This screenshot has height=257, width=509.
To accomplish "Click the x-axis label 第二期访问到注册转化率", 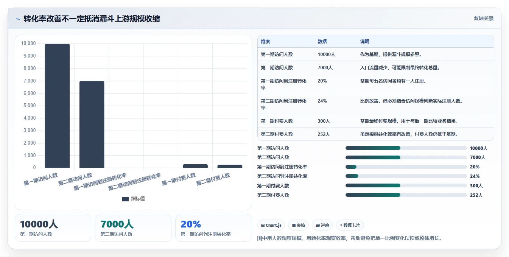I will point(135,182).
